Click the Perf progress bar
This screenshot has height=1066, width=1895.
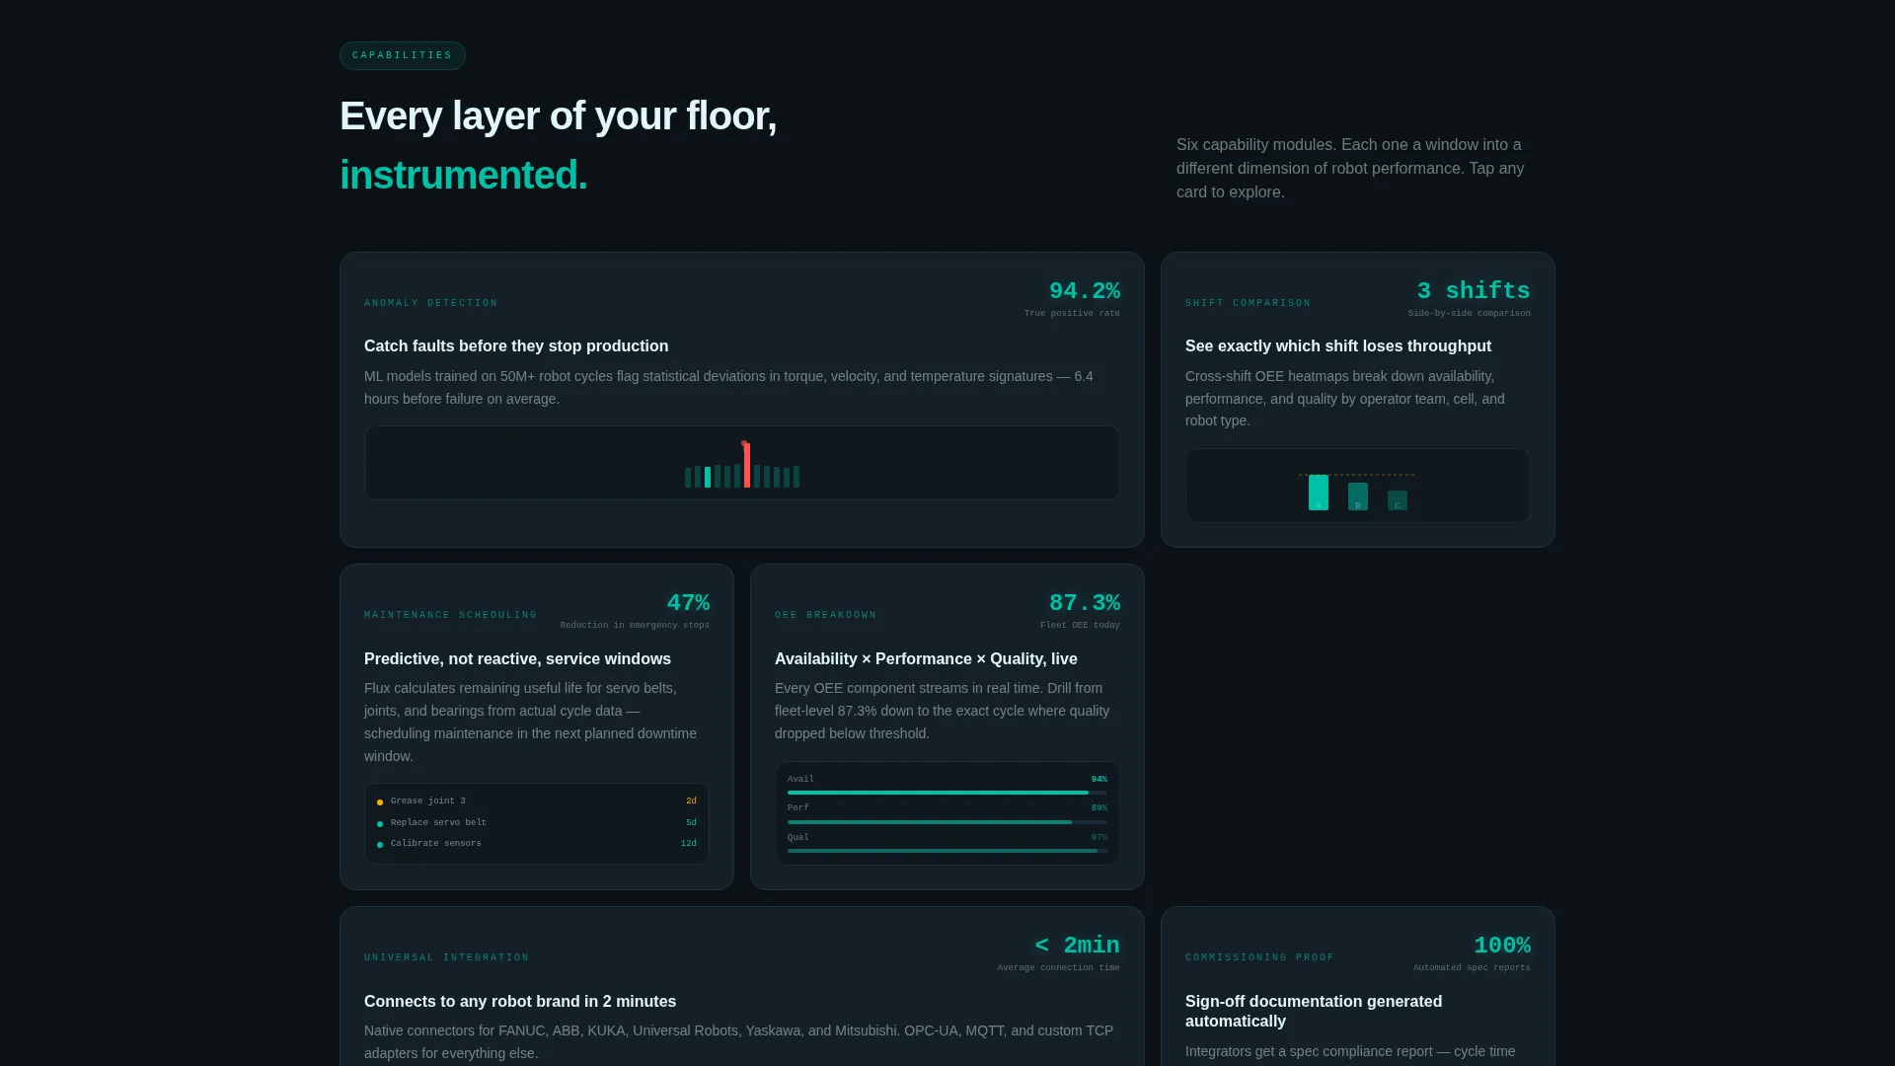(x=947, y=821)
